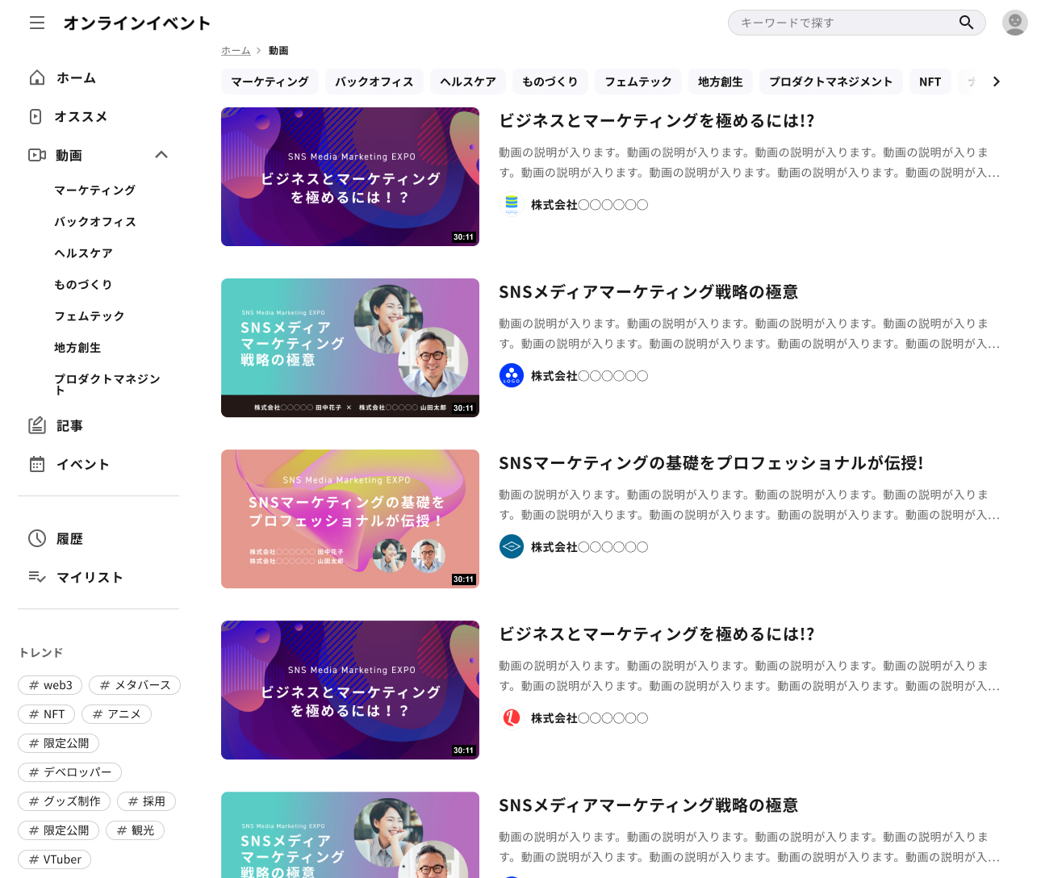Viewport: 1041px width, 878px height.
Task: Open the last SNSメディアマーケティング戦略の極意 title
Action: tap(649, 805)
